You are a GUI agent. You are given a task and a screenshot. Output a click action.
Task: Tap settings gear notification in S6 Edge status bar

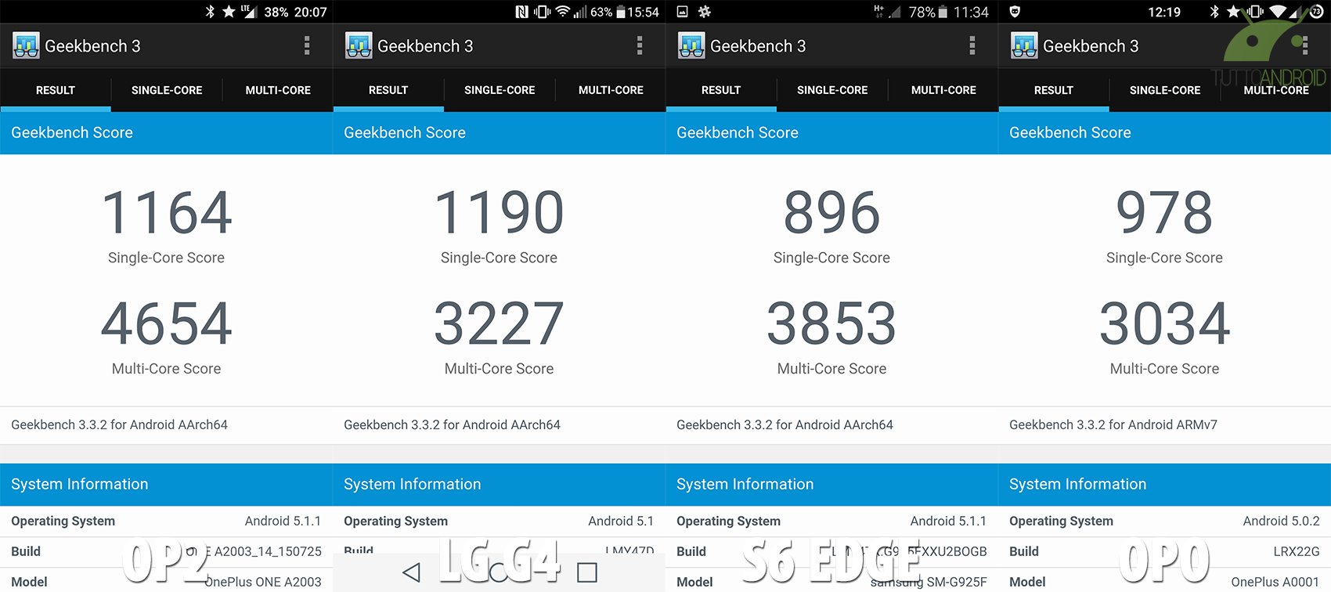pos(705,12)
